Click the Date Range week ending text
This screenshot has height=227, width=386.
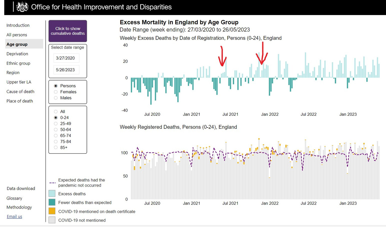(185, 30)
